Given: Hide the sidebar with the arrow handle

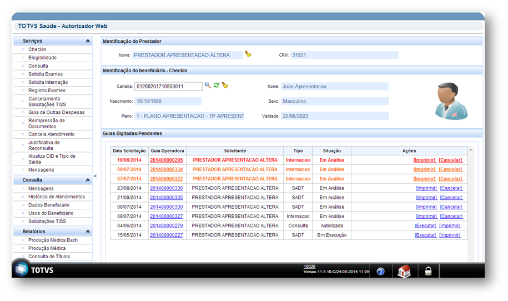Looking at the screenshot, I should pos(95,176).
